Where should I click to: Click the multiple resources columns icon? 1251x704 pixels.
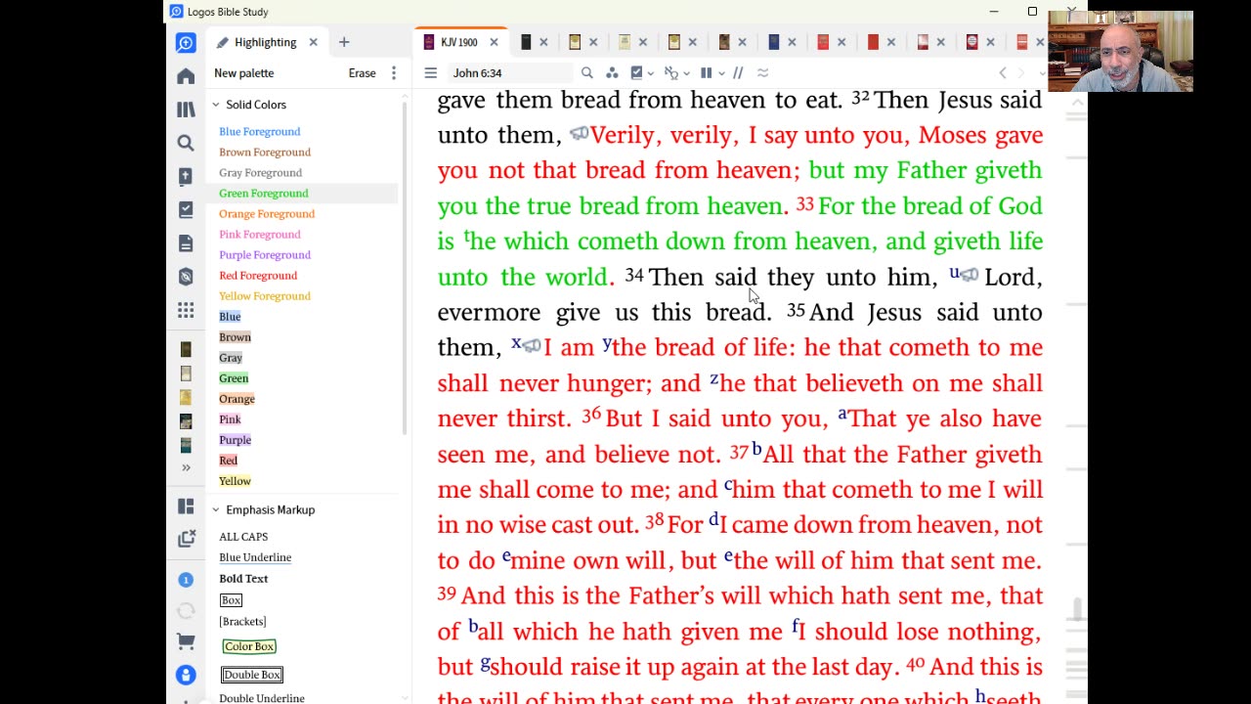click(706, 72)
